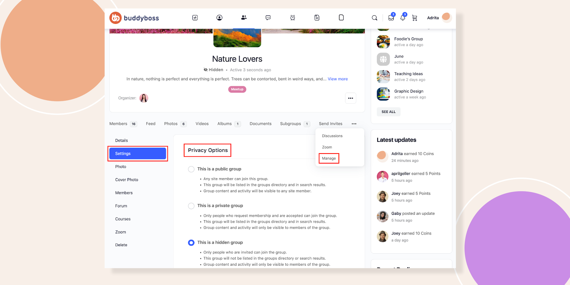
Task: Open Adrita's user avatar
Action: tap(446, 17)
